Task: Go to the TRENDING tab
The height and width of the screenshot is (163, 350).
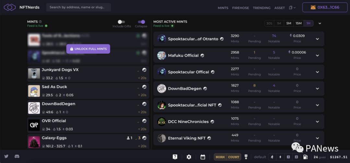Action: pos(262,8)
